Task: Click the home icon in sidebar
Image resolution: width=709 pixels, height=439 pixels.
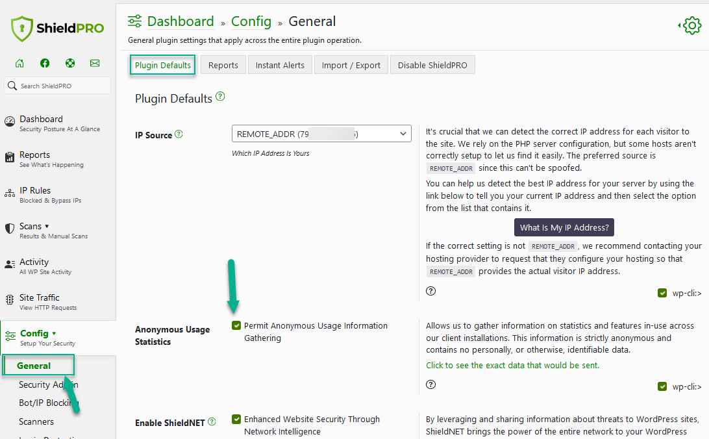Action: (19, 63)
